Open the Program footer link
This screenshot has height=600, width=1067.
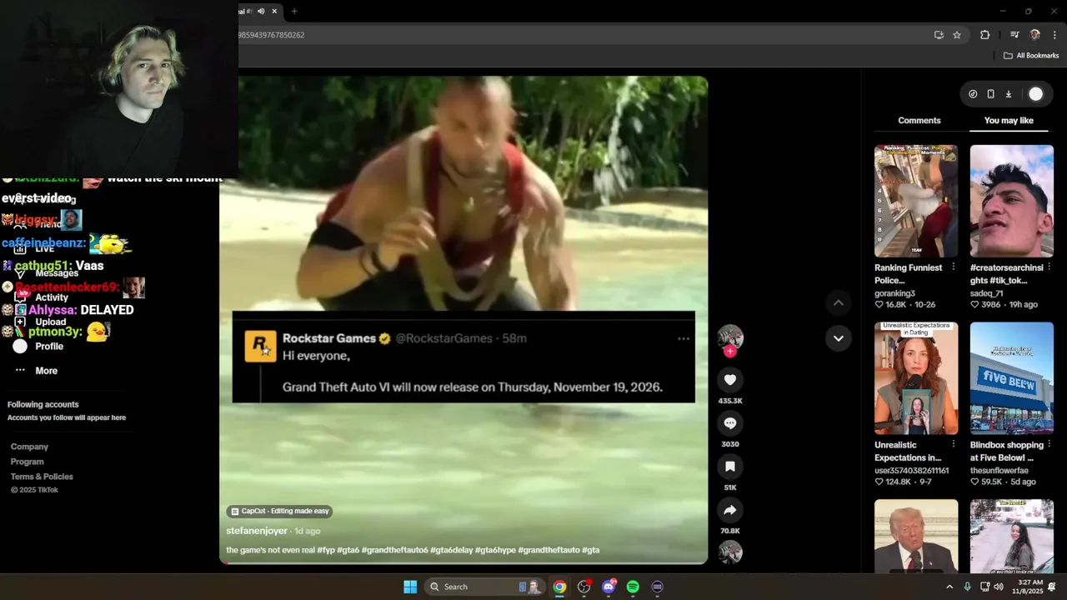(27, 462)
